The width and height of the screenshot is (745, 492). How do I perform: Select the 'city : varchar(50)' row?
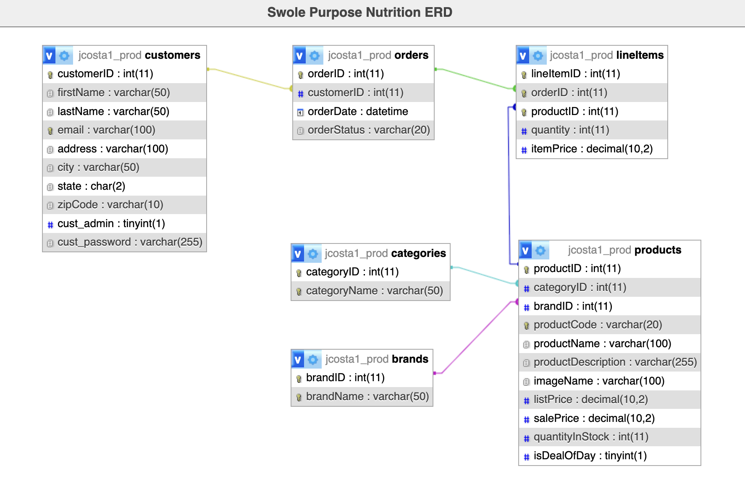point(125,167)
